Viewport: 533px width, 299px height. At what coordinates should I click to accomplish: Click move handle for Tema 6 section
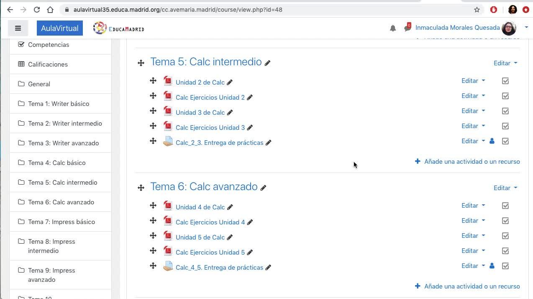[x=141, y=188]
